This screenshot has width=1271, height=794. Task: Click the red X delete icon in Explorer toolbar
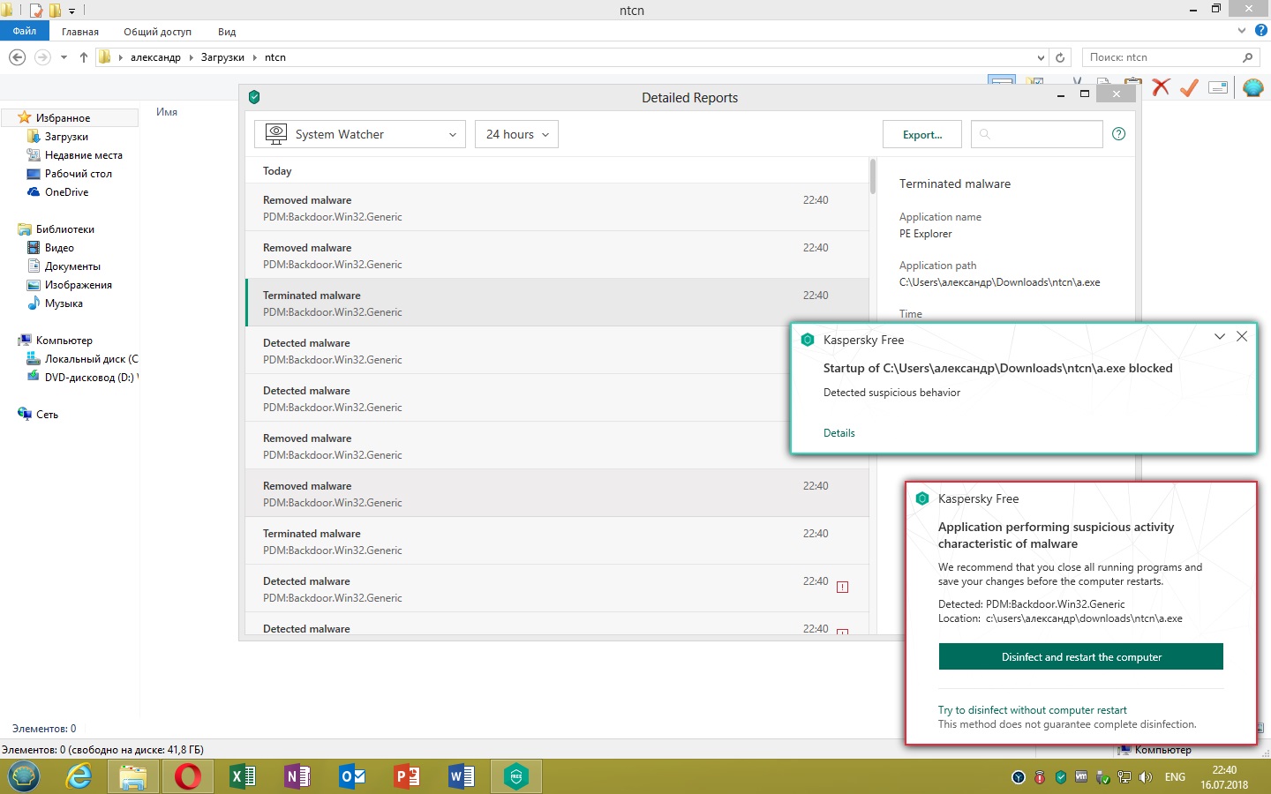[x=1161, y=86]
